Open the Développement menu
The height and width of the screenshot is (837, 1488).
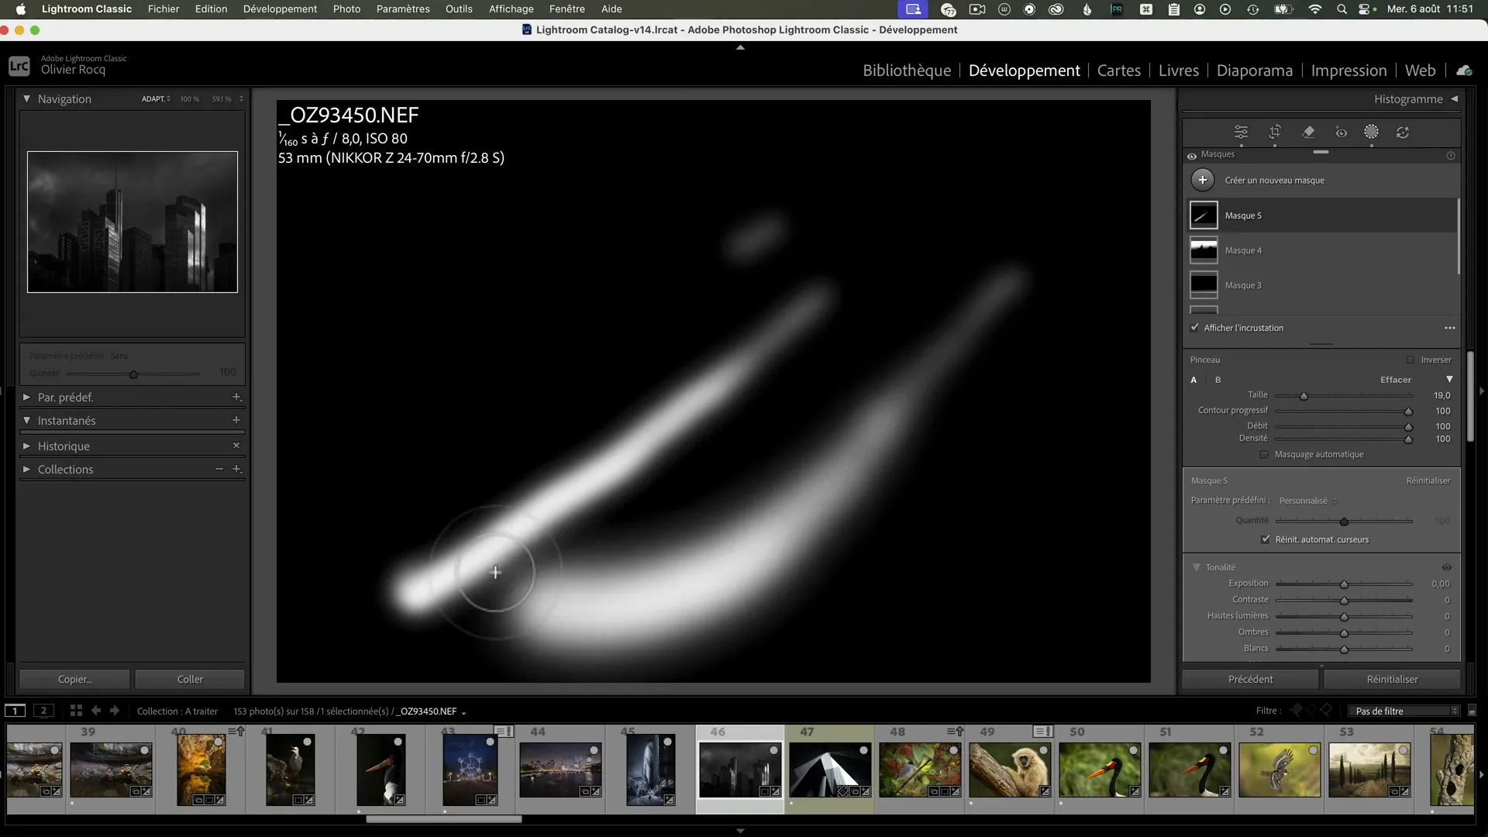[280, 9]
